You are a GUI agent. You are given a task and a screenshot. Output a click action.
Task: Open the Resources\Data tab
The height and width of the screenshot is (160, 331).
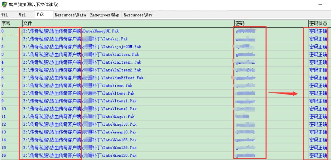tap(70, 15)
